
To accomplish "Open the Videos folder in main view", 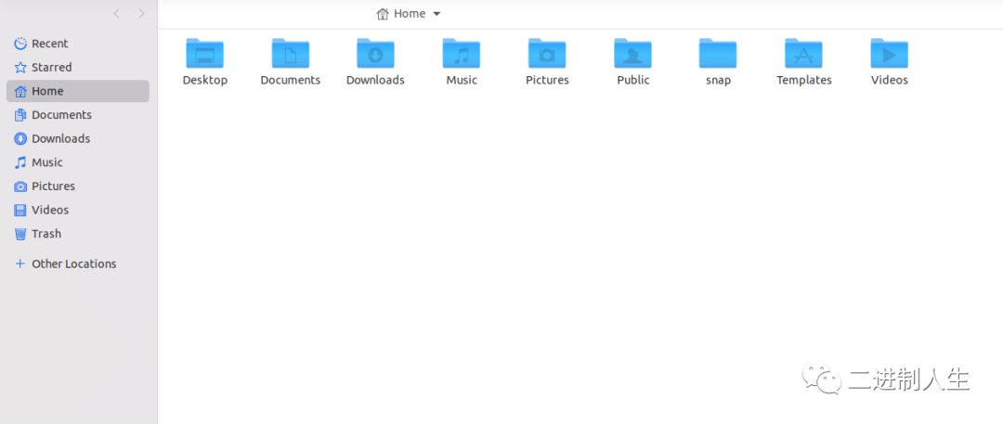I will pos(889,54).
